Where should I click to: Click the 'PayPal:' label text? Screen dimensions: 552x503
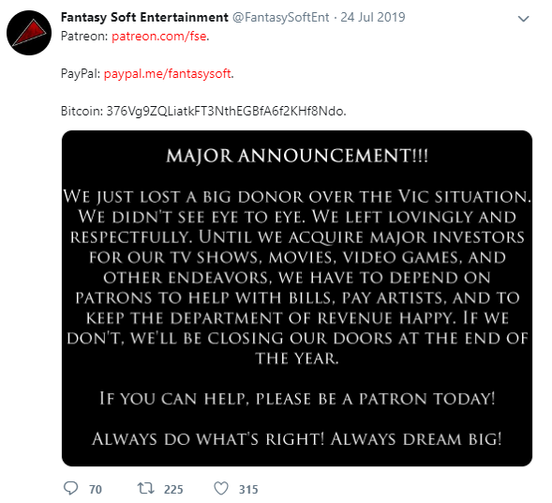coord(81,74)
